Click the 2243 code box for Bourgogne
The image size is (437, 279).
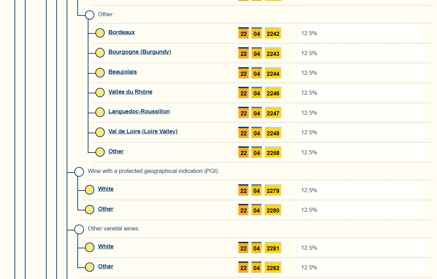[273, 54]
